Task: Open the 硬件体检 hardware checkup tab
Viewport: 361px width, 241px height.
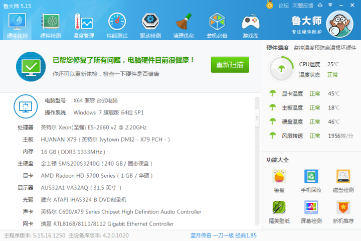Action: [17, 26]
